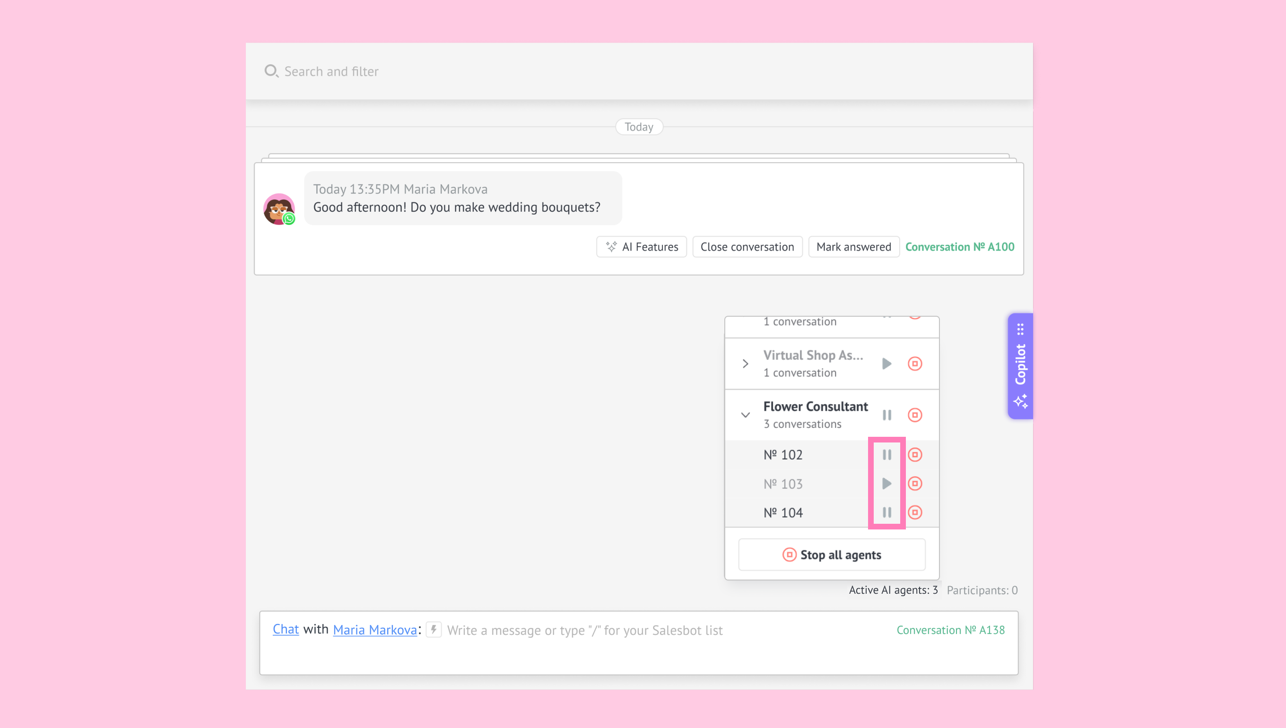Pause agent in conversation № 104
This screenshot has height=728, width=1286.
[886, 512]
